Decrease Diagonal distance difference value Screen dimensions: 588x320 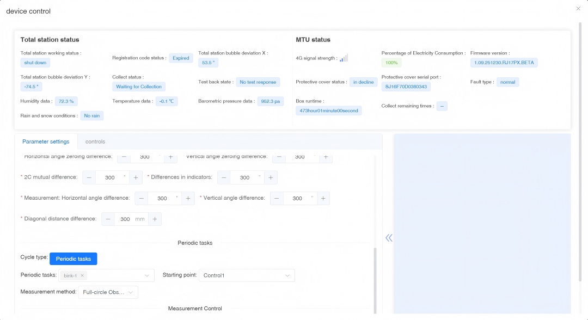108,219
